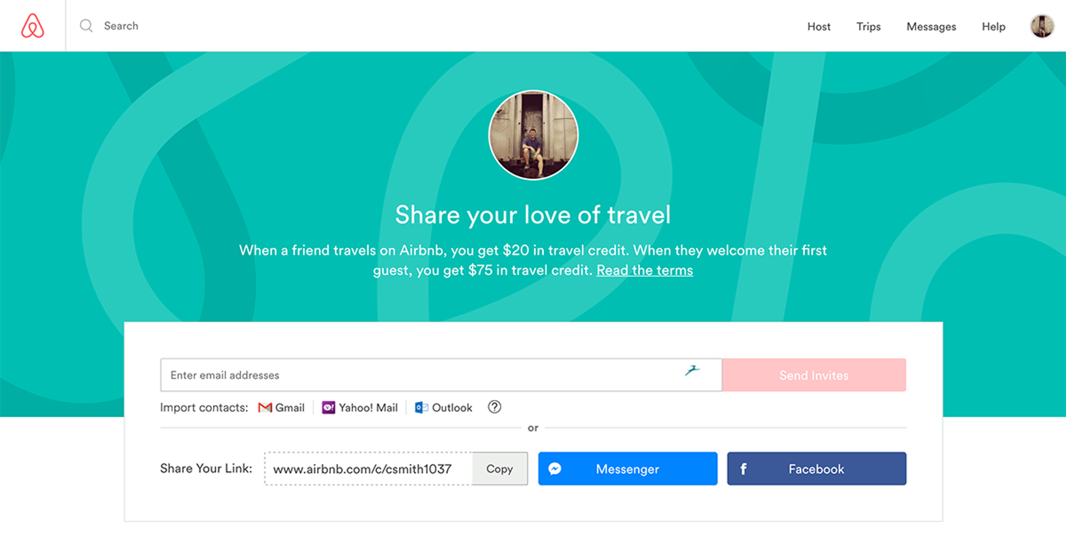
Task: Open the Host menu
Action: click(x=819, y=26)
